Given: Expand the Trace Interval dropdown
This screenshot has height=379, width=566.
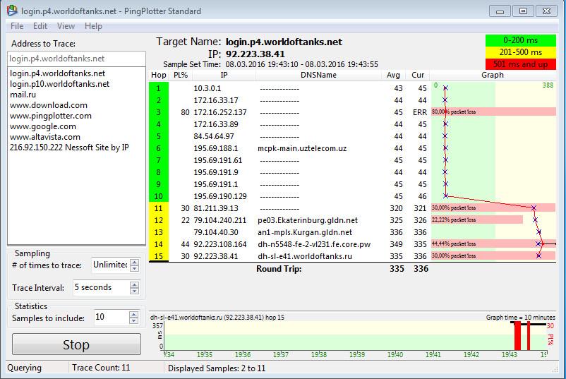Looking at the screenshot, I should pyautogui.click(x=135, y=287).
